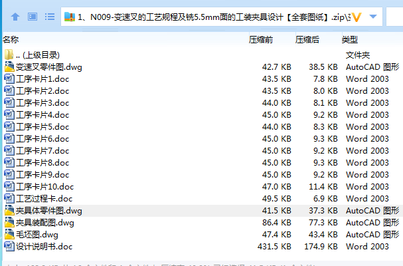Click the 工序卡片10.doc Word icon

(9, 186)
